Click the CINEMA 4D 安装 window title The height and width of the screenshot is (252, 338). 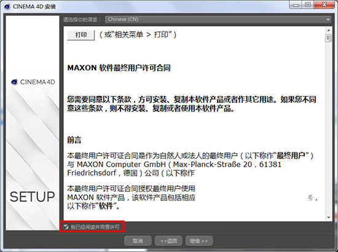point(34,7)
